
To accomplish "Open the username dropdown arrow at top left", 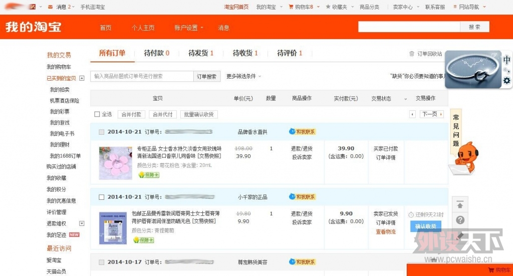I will coord(41,7).
